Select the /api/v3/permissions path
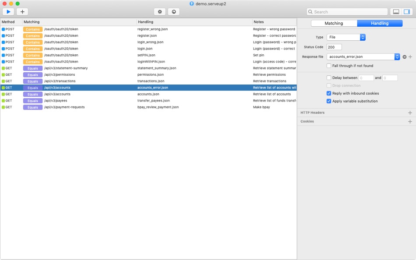This screenshot has width=416, height=260. pos(60,74)
